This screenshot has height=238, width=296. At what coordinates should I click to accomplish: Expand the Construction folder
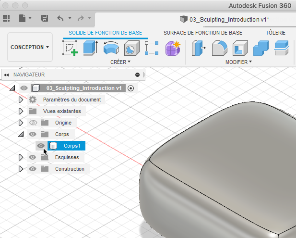21,169
